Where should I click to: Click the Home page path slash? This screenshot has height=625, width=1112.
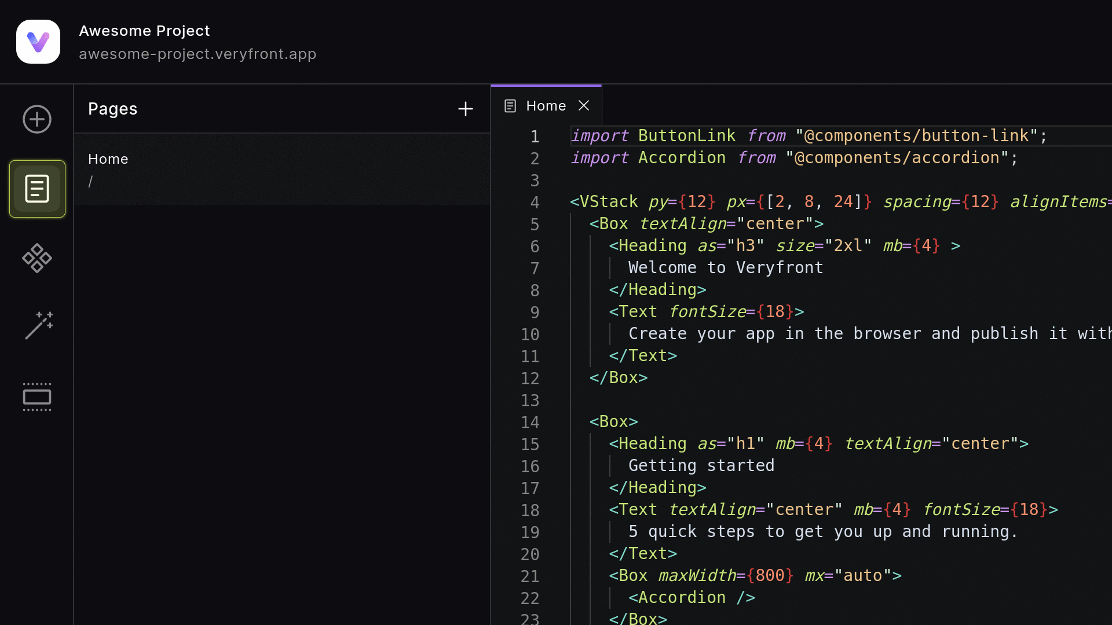pyautogui.click(x=90, y=181)
